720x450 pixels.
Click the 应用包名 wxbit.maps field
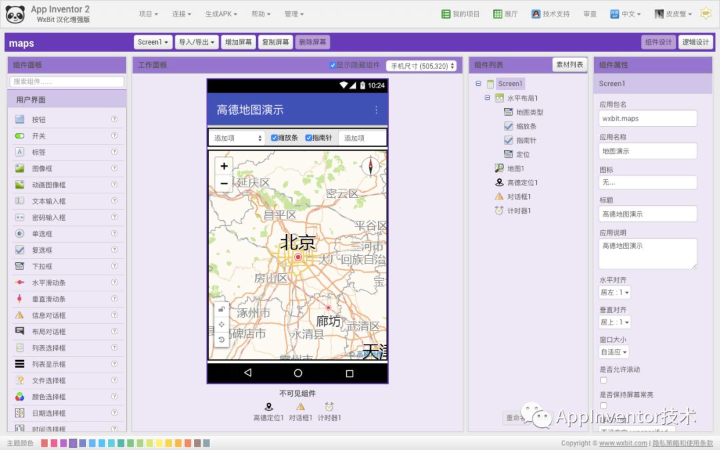click(x=647, y=119)
